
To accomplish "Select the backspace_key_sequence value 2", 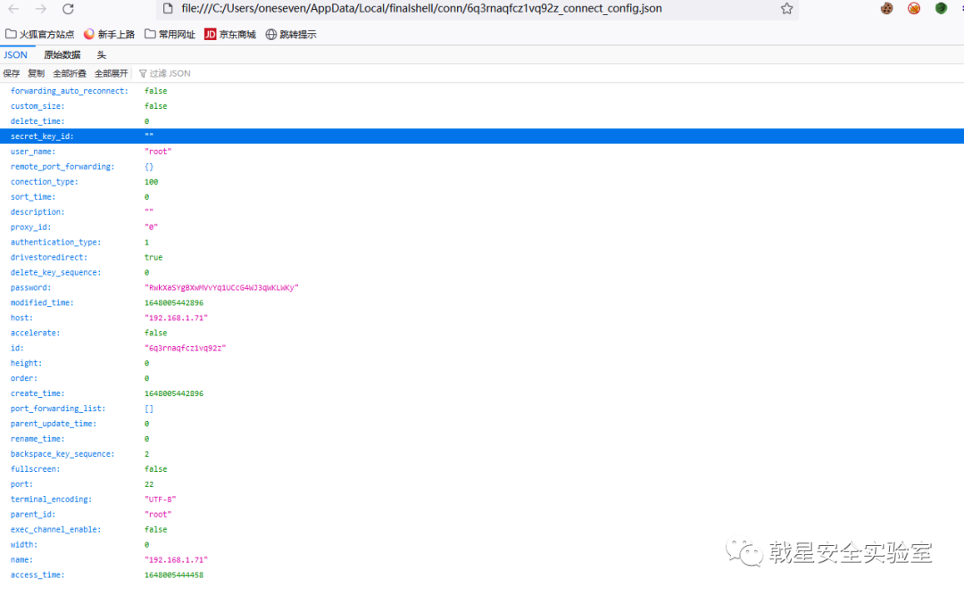I will tap(147, 454).
